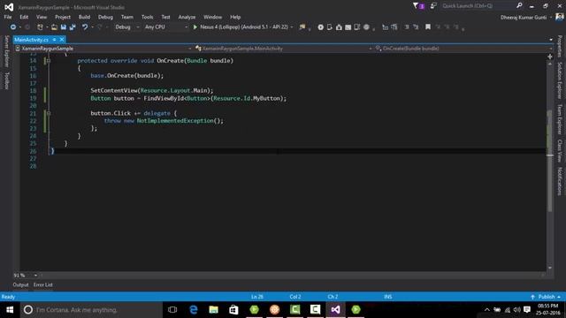The width and height of the screenshot is (566, 318).
Task: Expand the Dheeraj Kumar Gunti account dropdown
Action: tap(551, 18)
